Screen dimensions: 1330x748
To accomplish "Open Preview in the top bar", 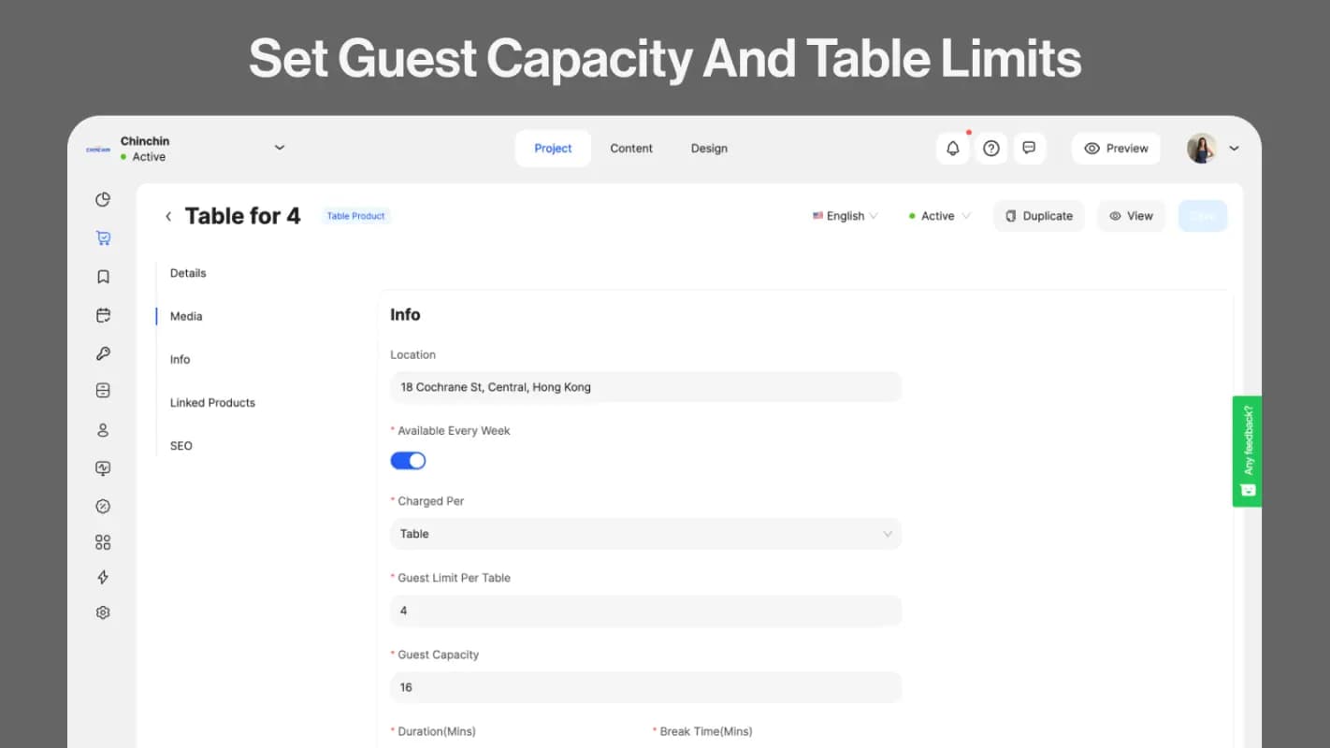I will (1115, 148).
